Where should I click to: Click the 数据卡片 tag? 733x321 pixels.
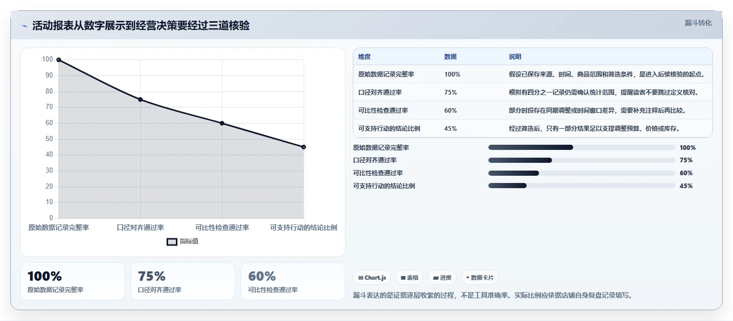(480, 278)
